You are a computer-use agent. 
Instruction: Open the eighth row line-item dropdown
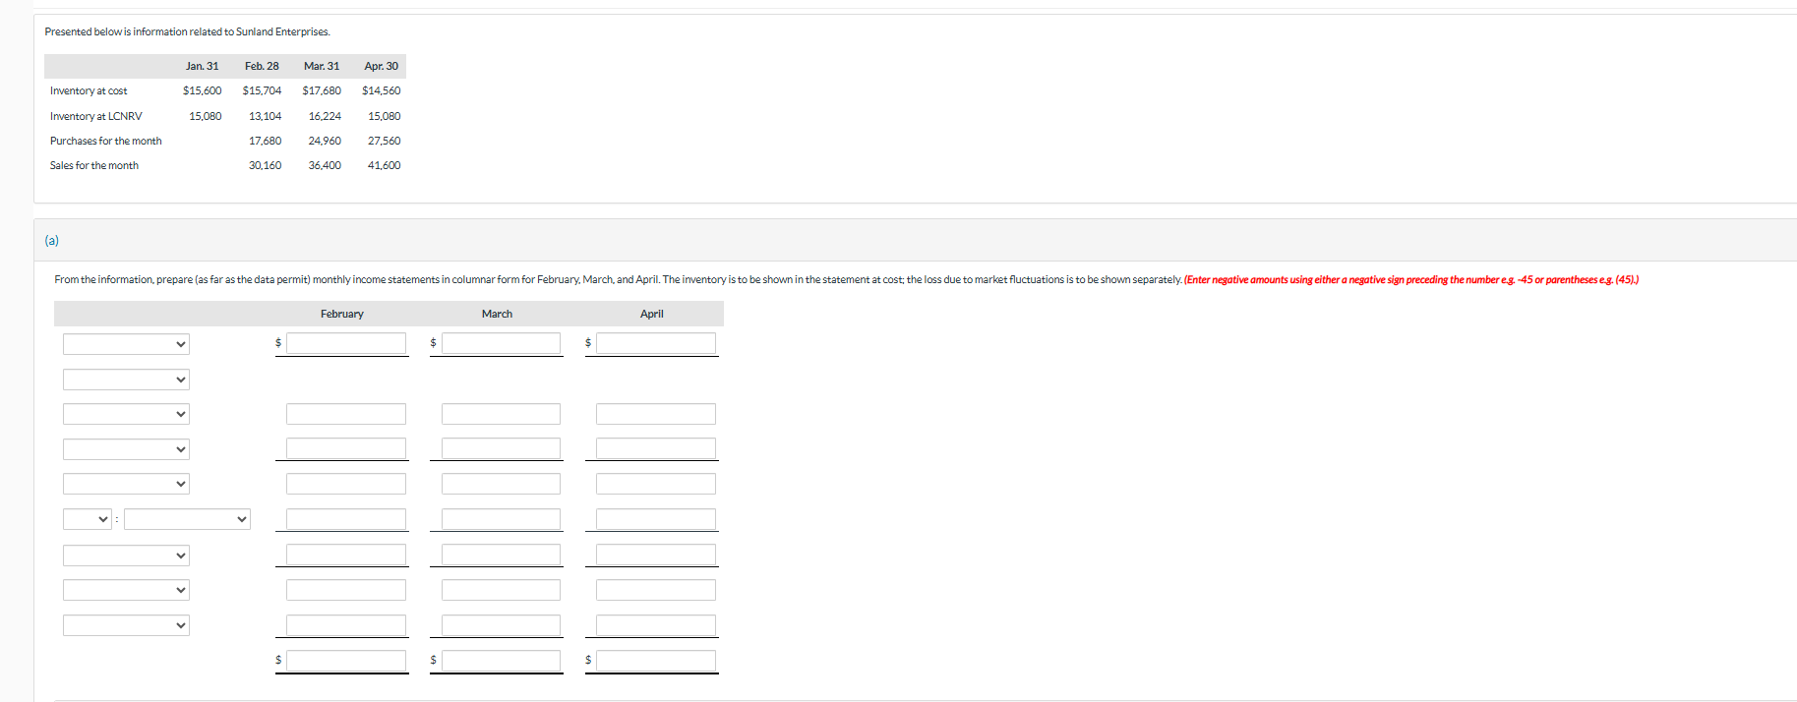tap(126, 590)
